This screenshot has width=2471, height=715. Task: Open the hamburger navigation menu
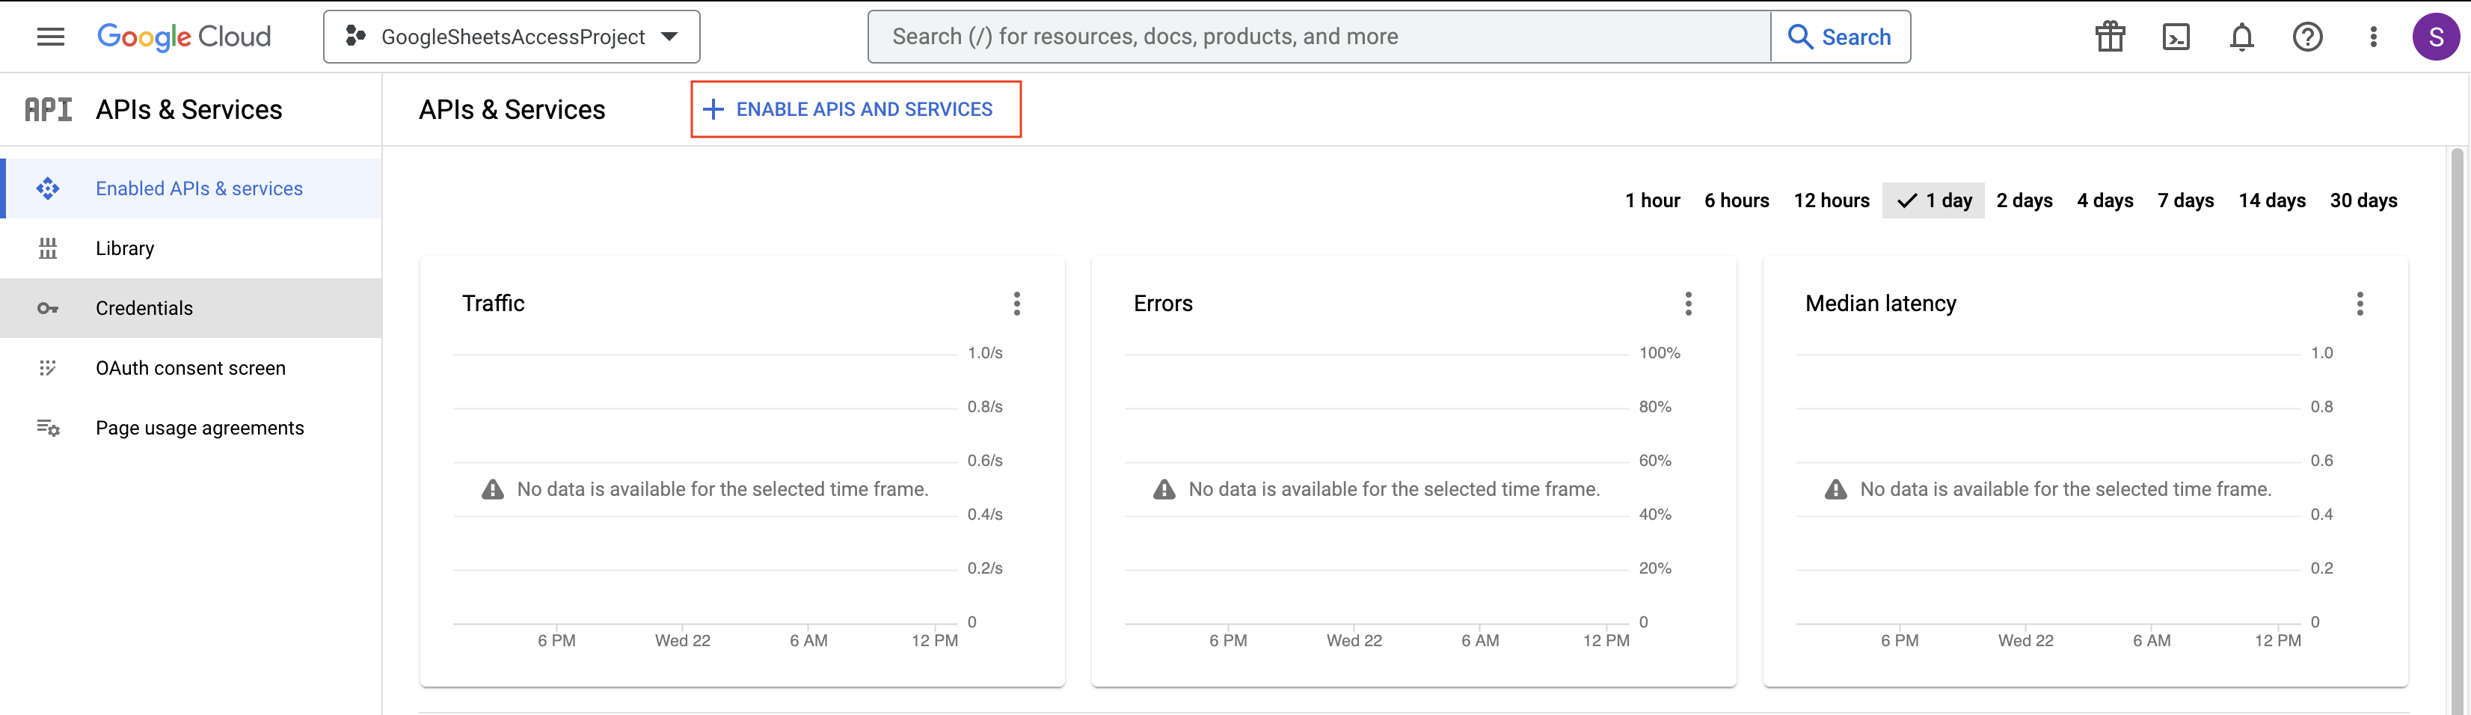coord(51,37)
